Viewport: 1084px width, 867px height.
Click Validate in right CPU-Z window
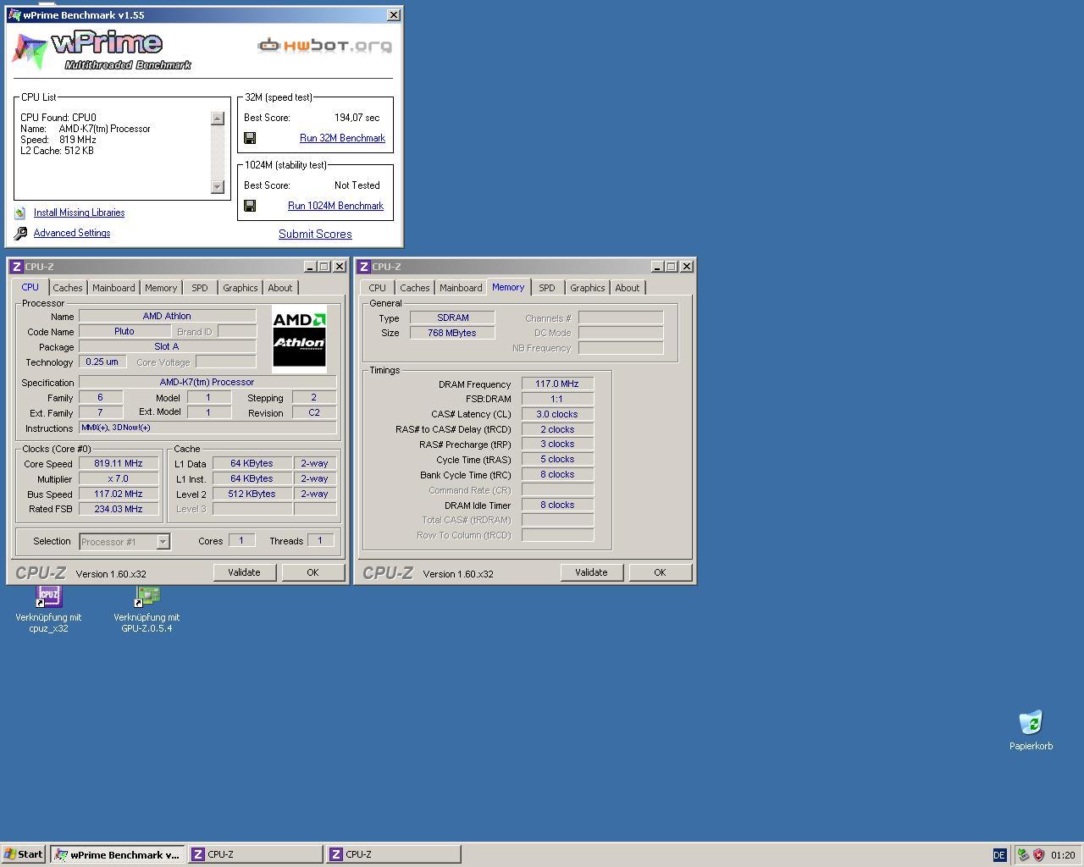[x=591, y=572]
